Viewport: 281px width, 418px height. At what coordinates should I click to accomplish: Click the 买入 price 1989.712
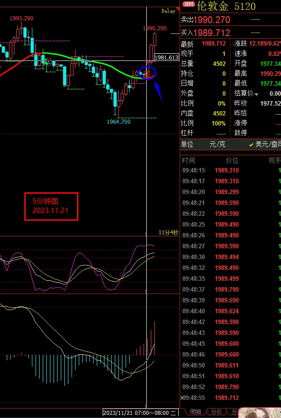pyautogui.click(x=212, y=33)
